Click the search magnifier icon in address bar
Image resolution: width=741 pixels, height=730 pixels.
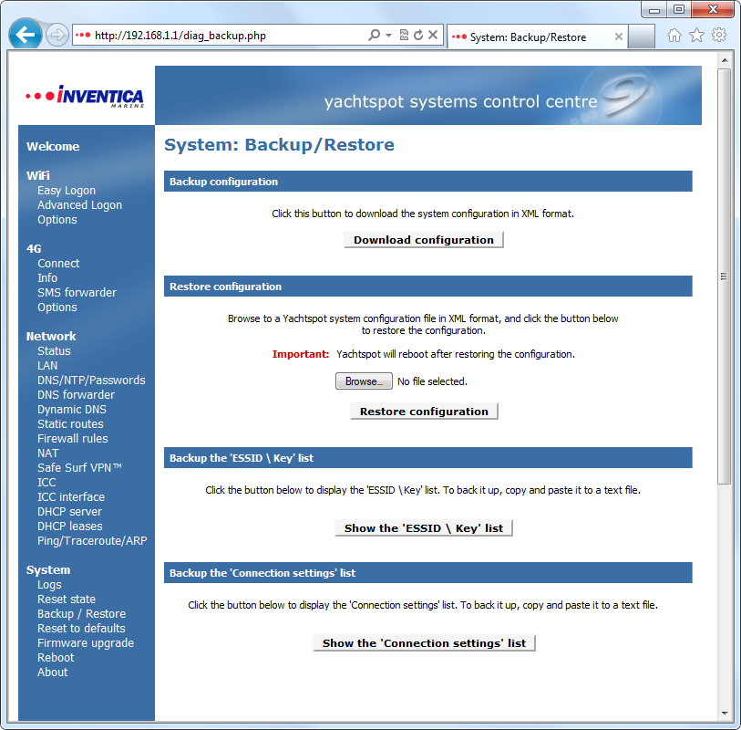click(x=374, y=35)
